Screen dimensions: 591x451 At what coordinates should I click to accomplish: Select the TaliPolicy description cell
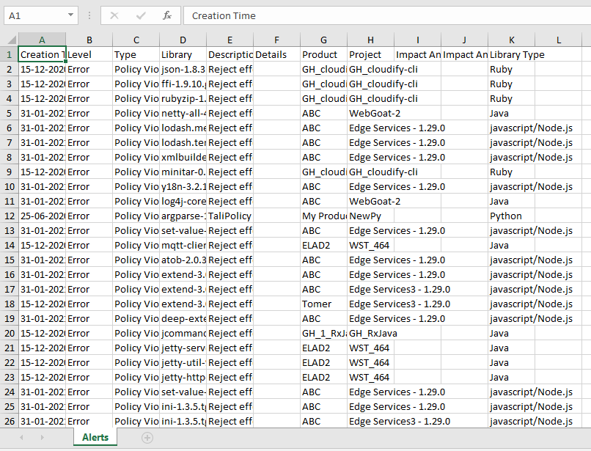point(230,216)
